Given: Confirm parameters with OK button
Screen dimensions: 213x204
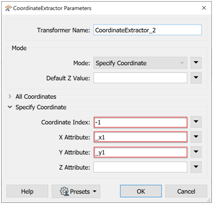Looking at the screenshot, I should (x=141, y=191).
